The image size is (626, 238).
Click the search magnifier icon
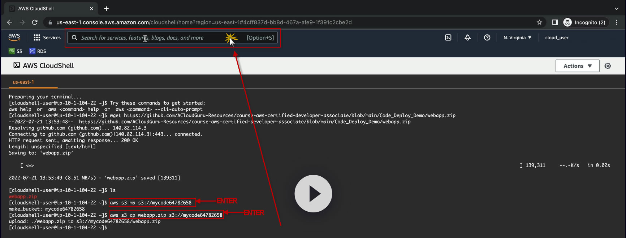(74, 38)
